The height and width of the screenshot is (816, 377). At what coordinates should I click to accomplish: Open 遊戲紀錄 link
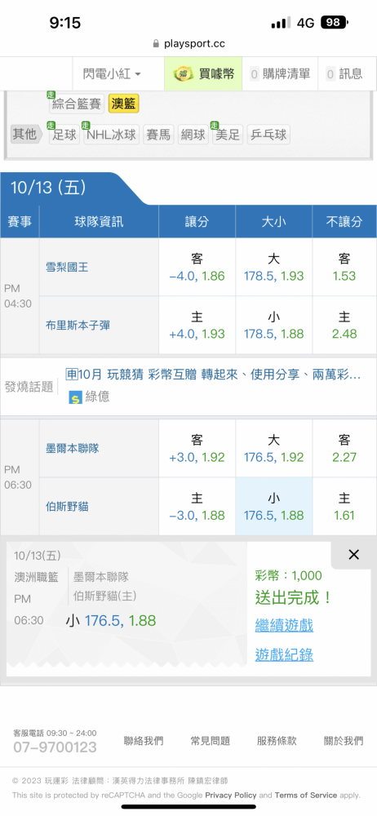click(x=284, y=654)
